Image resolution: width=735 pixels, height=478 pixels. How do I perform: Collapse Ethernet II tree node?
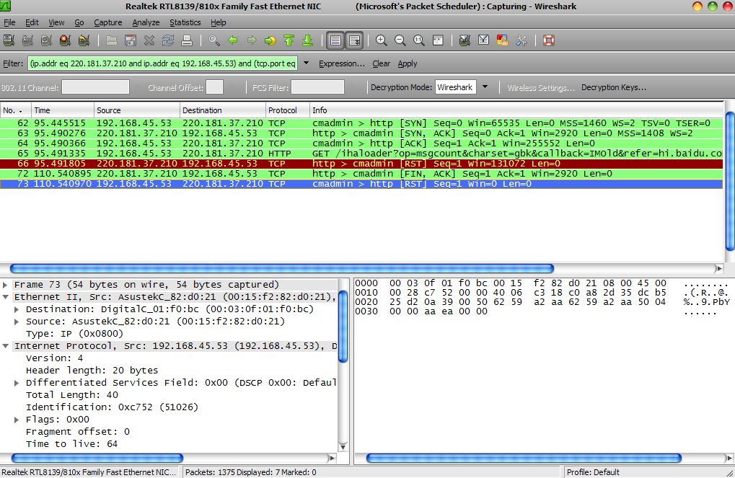point(5,296)
